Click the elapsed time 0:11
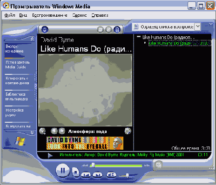 pos(203,155)
